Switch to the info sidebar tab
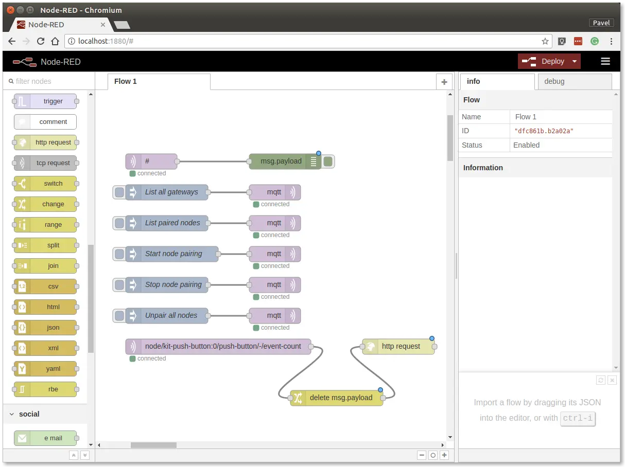 pyautogui.click(x=497, y=81)
